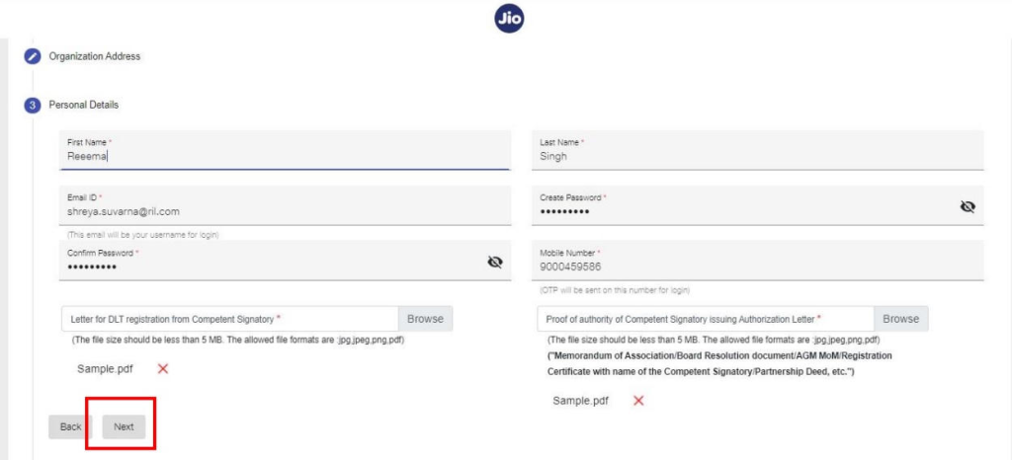1012x460 pixels.
Task: Click the Letter for DLT registration file box
Action: [230, 319]
